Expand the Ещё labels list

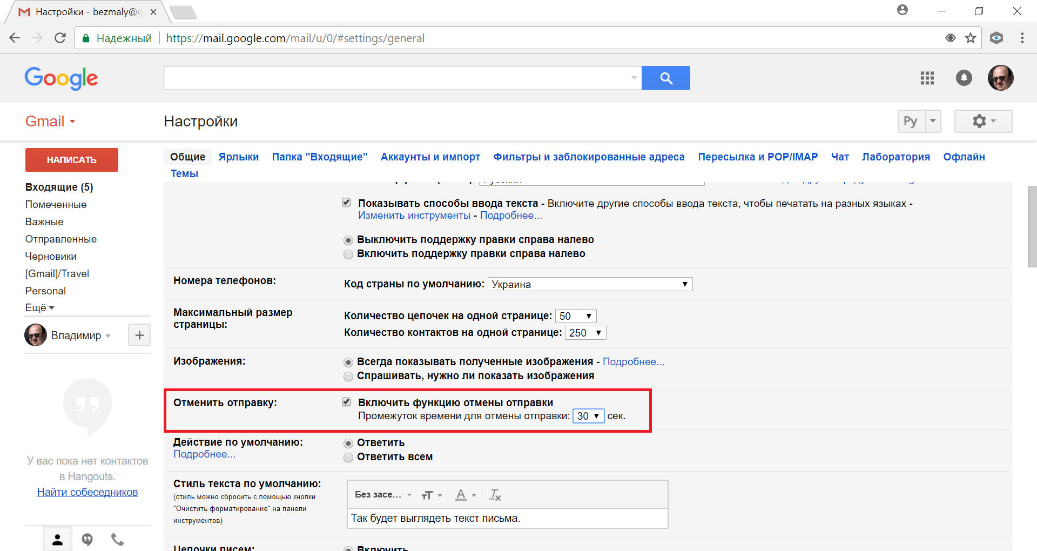(x=40, y=308)
